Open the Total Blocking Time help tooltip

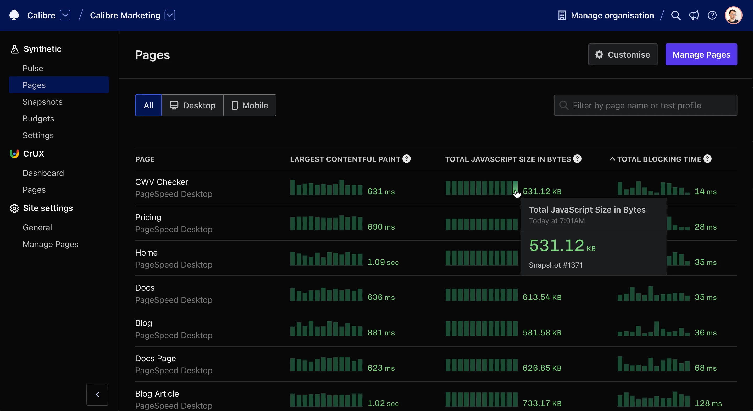(708, 158)
